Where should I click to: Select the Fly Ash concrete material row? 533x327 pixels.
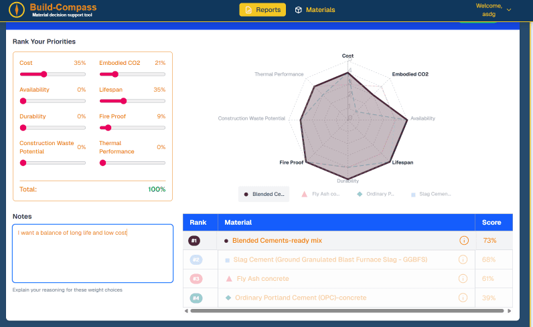tap(262, 278)
